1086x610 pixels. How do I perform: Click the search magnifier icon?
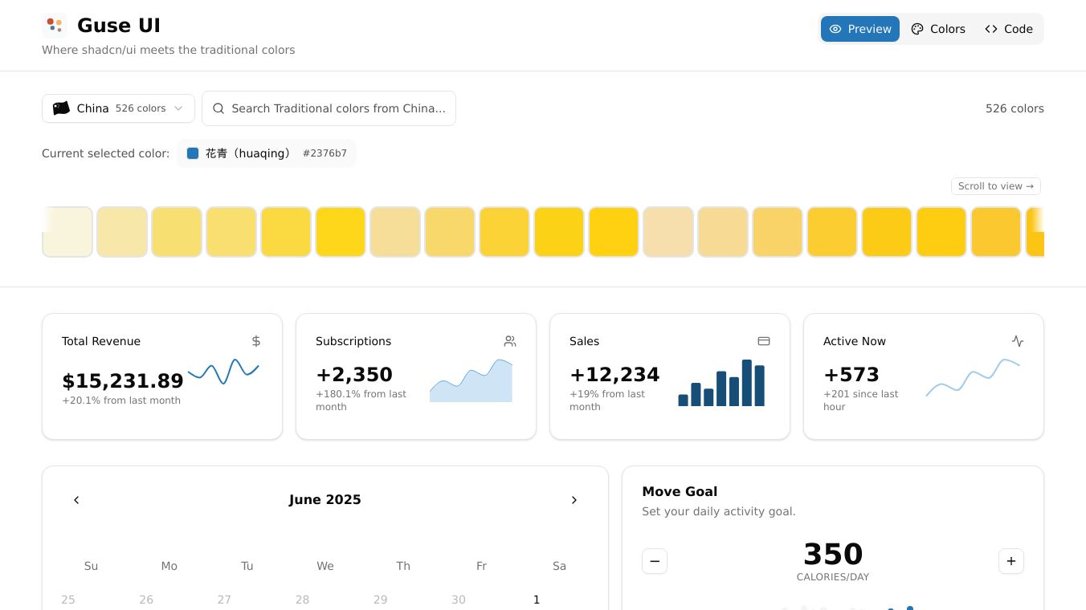coord(218,108)
